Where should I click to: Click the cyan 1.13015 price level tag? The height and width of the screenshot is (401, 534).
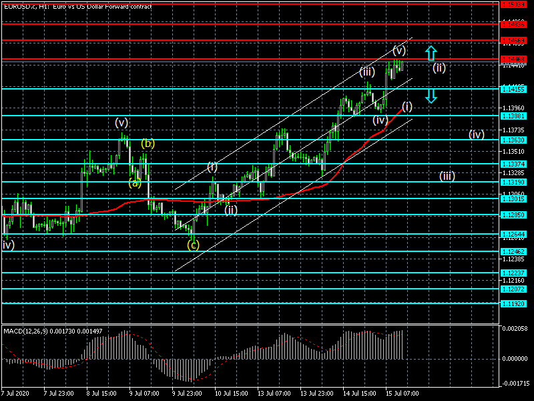point(513,198)
